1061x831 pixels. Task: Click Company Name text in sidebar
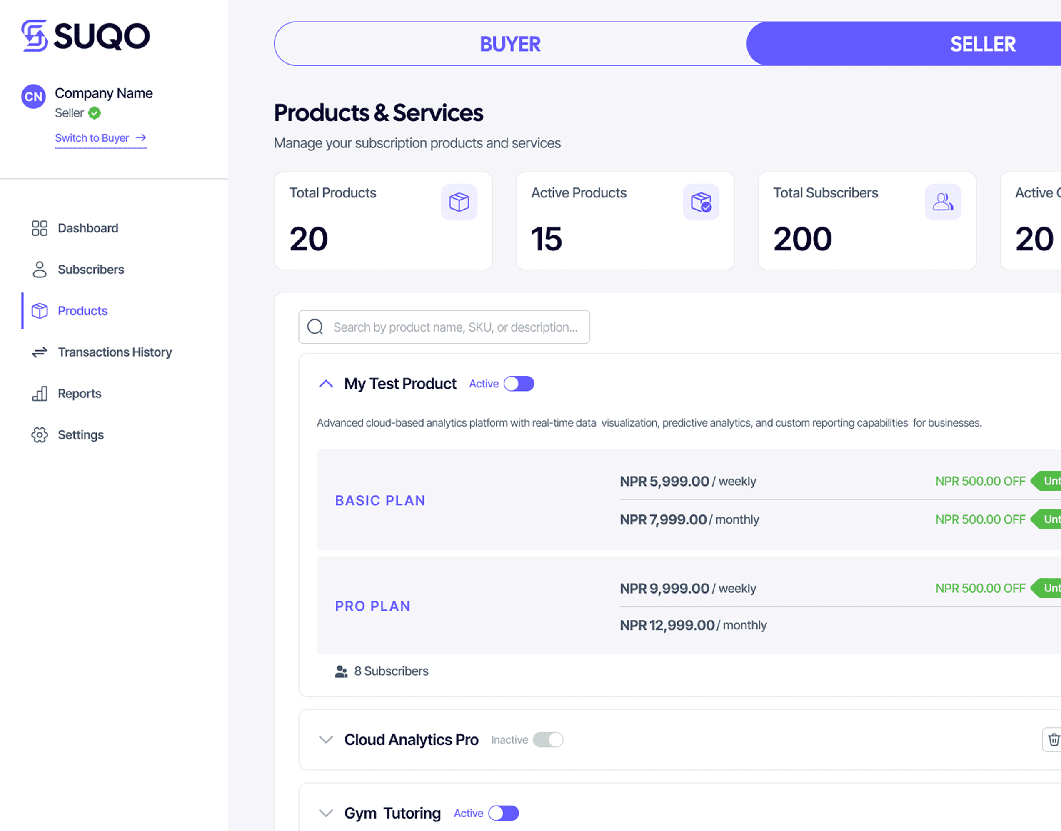[104, 93]
